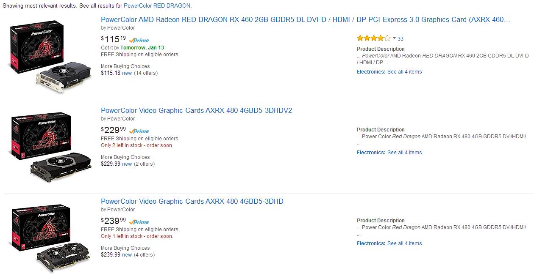
Task: View the 14 new offers from $115.18
Action: click(x=127, y=73)
